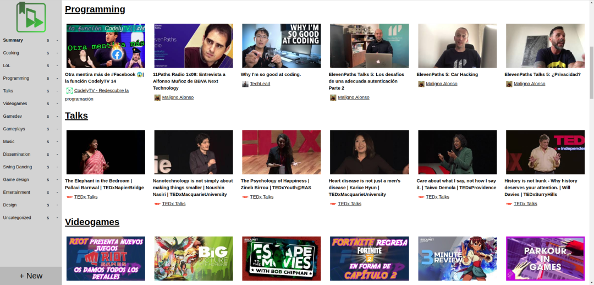The height and width of the screenshot is (285, 594).
Task: Click Maligno Alonso avatar under ¿Privacidad? video
Action: (509, 84)
